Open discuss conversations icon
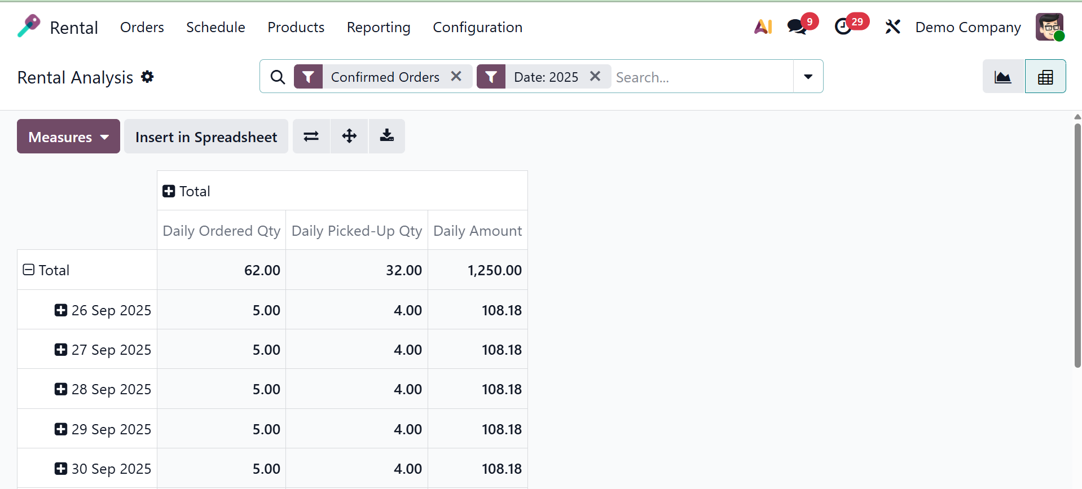Image resolution: width=1082 pixels, height=489 pixels. pyautogui.click(x=797, y=27)
